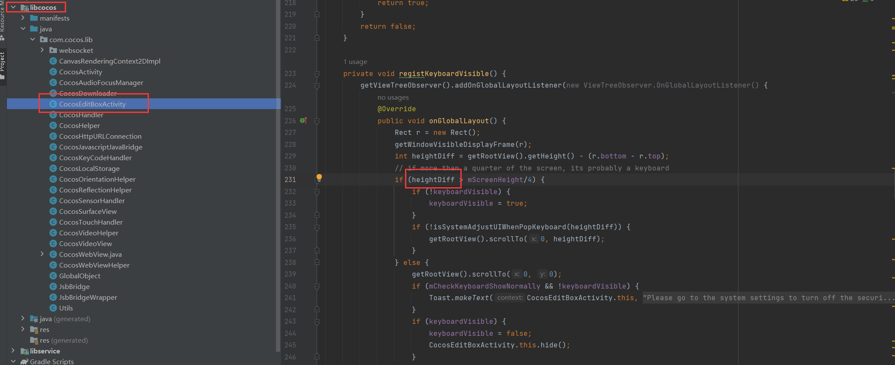
Task: Open CocosLocalStorage class
Action: 89,168
